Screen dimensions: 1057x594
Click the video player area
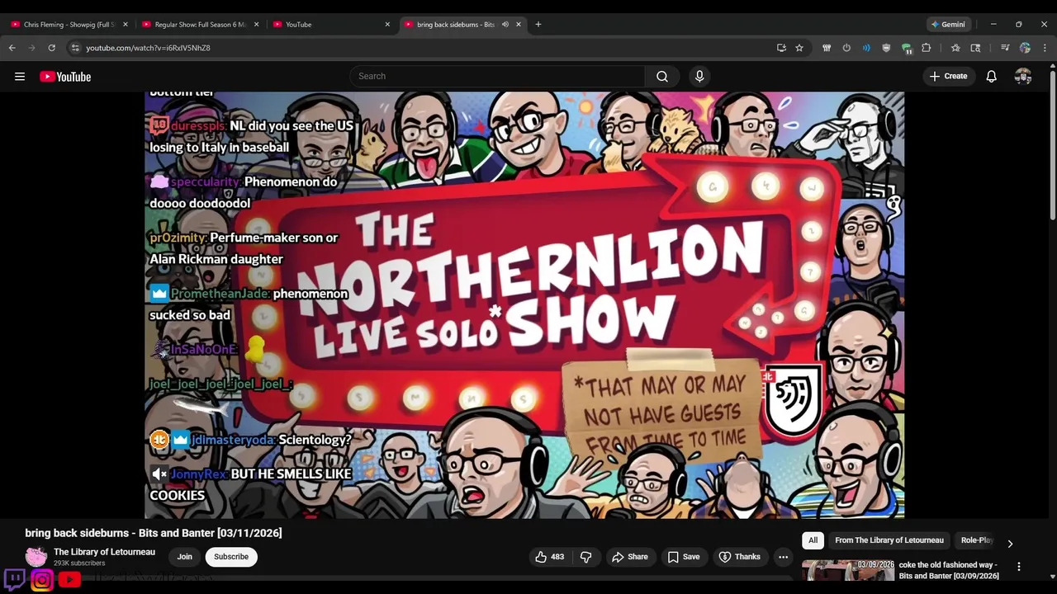click(524, 305)
